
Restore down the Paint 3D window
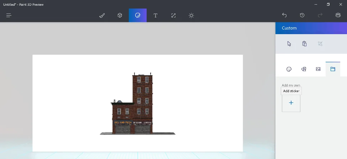pyautogui.click(x=328, y=4)
